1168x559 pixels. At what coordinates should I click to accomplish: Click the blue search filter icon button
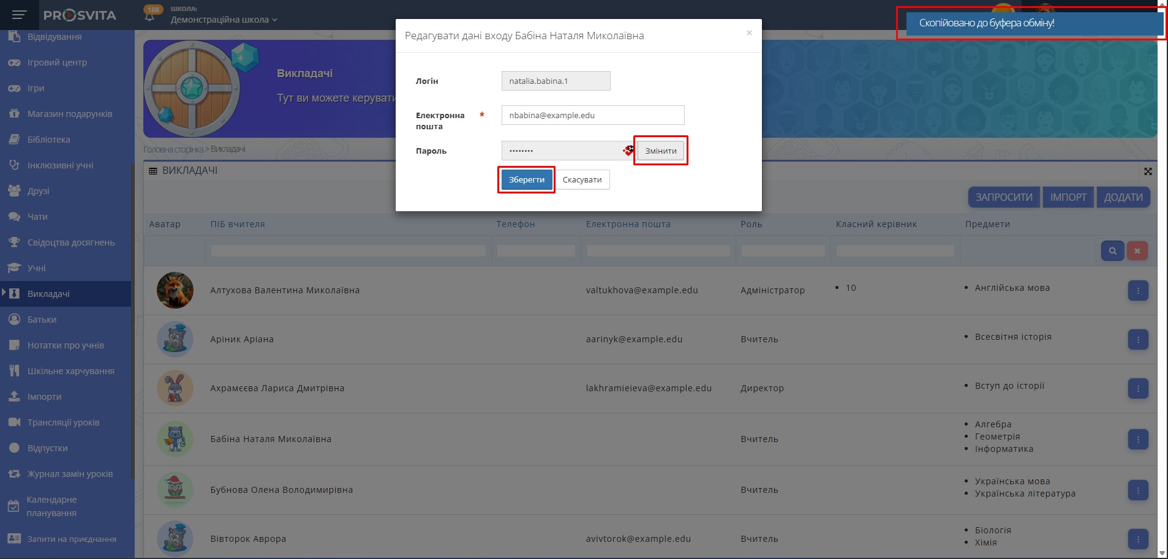pyautogui.click(x=1112, y=251)
